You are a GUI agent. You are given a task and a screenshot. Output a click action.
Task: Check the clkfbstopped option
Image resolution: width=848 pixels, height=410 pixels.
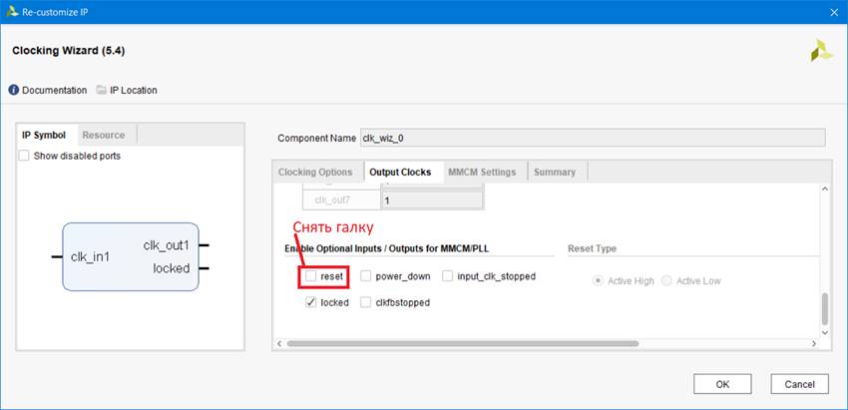click(366, 302)
